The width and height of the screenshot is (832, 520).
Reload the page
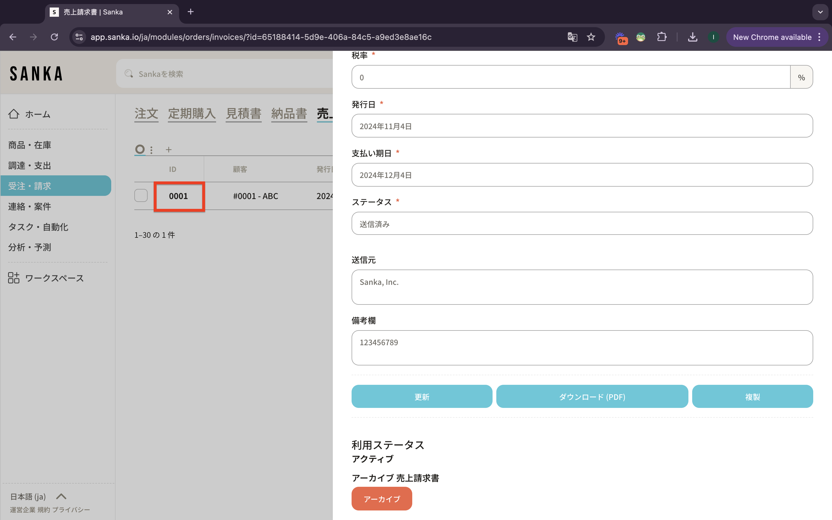[x=54, y=37]
